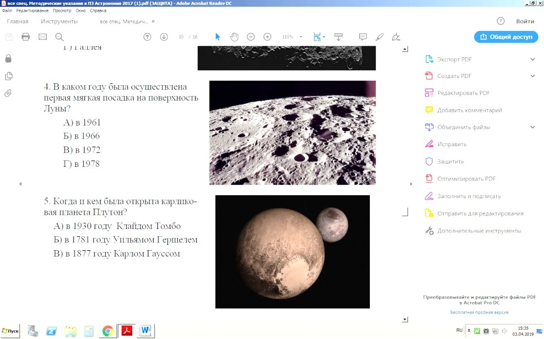This screenshot has height=339, width=544.
Task: Switch to the Главная tab
Action: (17, 22)
